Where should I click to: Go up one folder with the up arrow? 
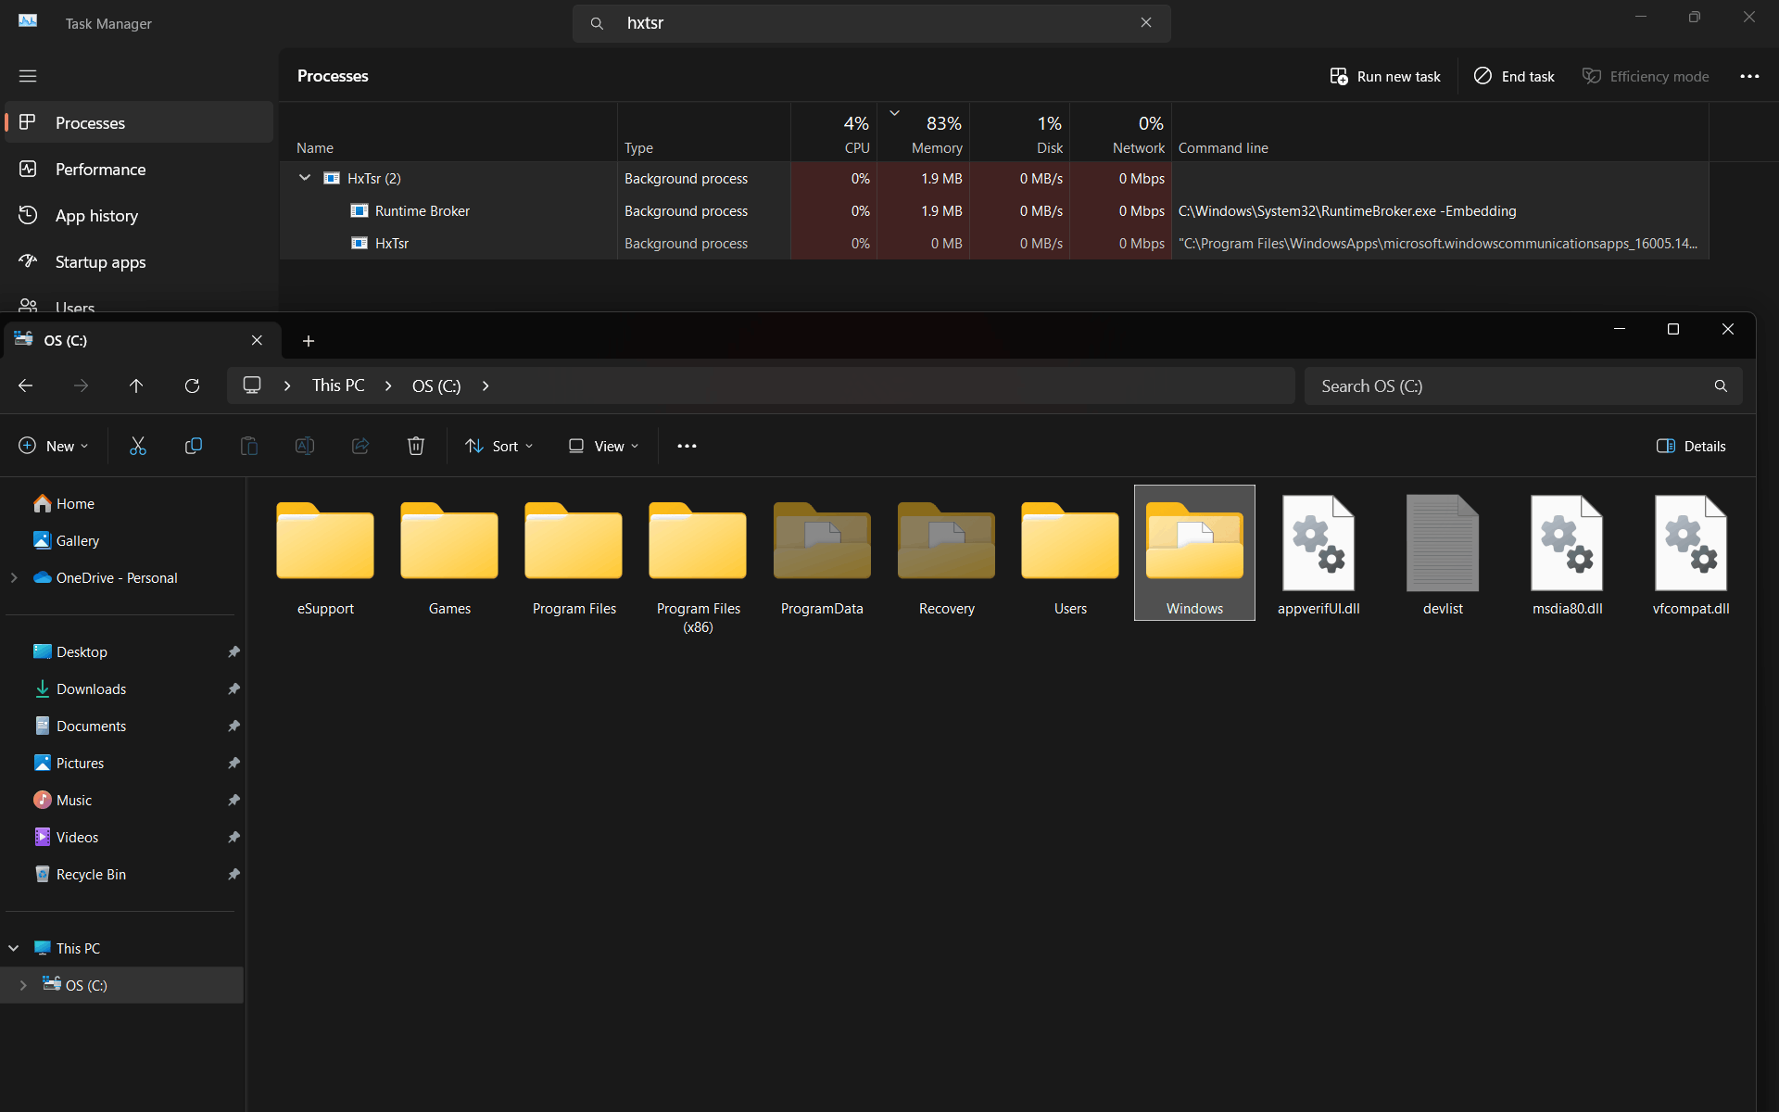click(136, 385)
